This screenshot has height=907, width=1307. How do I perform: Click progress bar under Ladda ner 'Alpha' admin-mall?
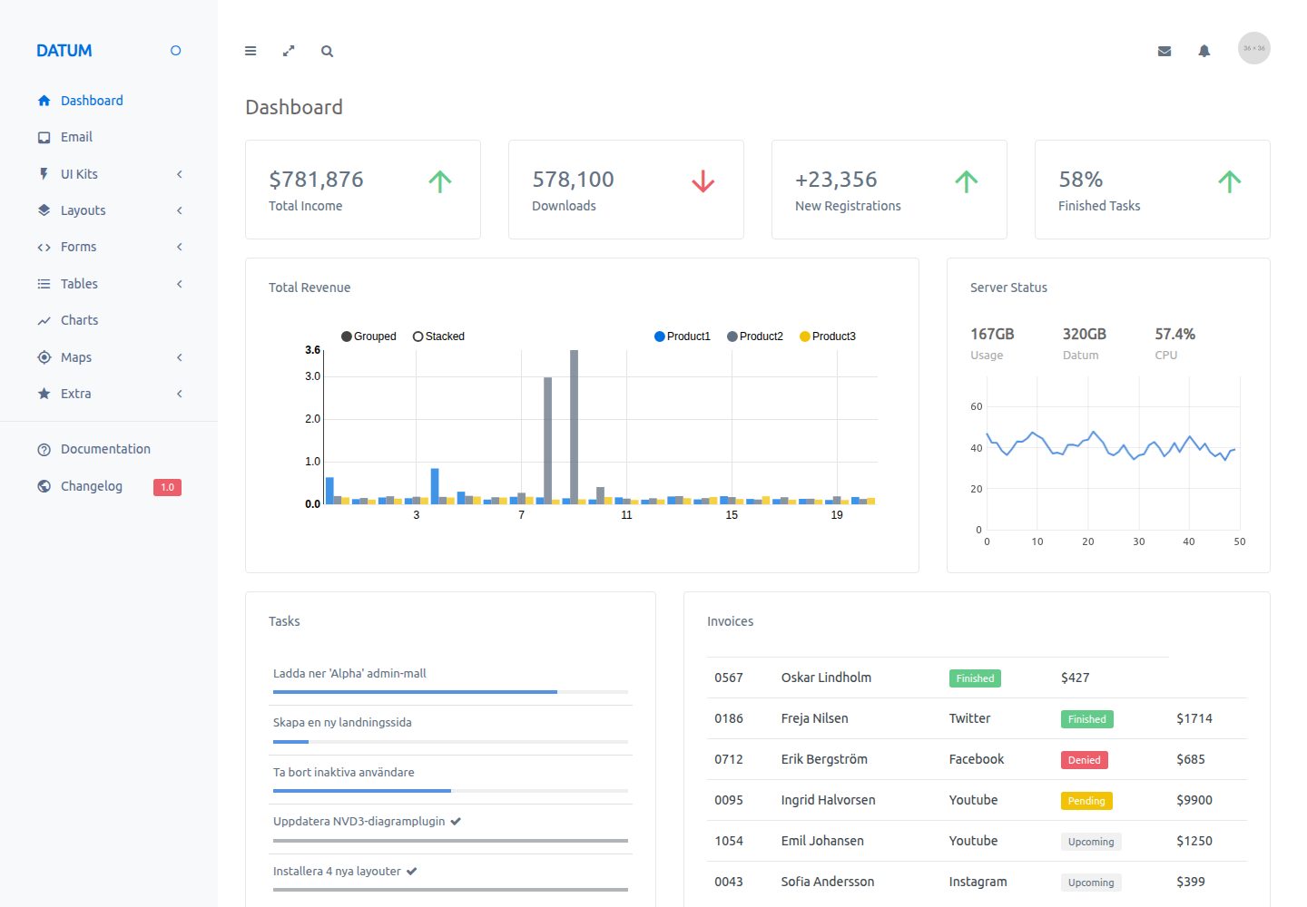coord(451,692)
